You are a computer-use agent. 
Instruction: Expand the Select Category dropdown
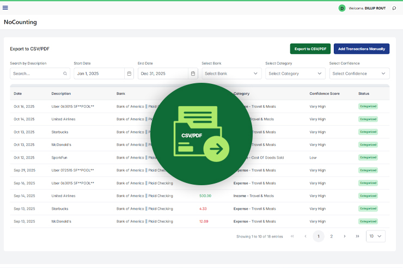click(295, 74)
